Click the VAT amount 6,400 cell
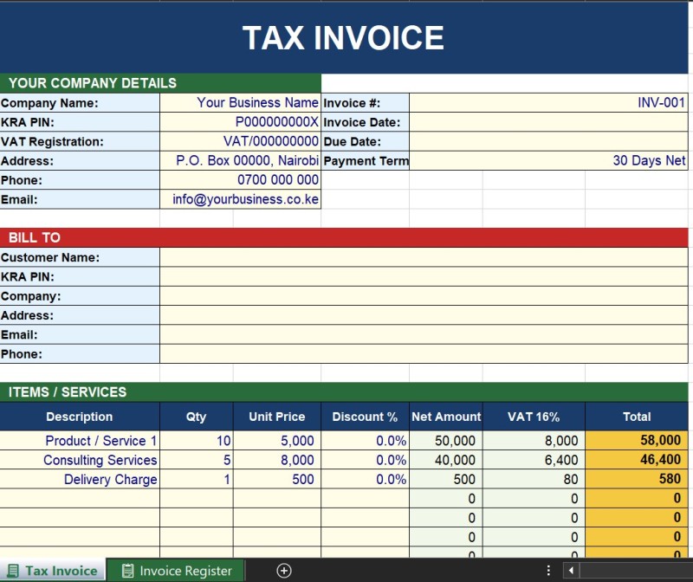The image size is (693, 582). coord(534,460)
